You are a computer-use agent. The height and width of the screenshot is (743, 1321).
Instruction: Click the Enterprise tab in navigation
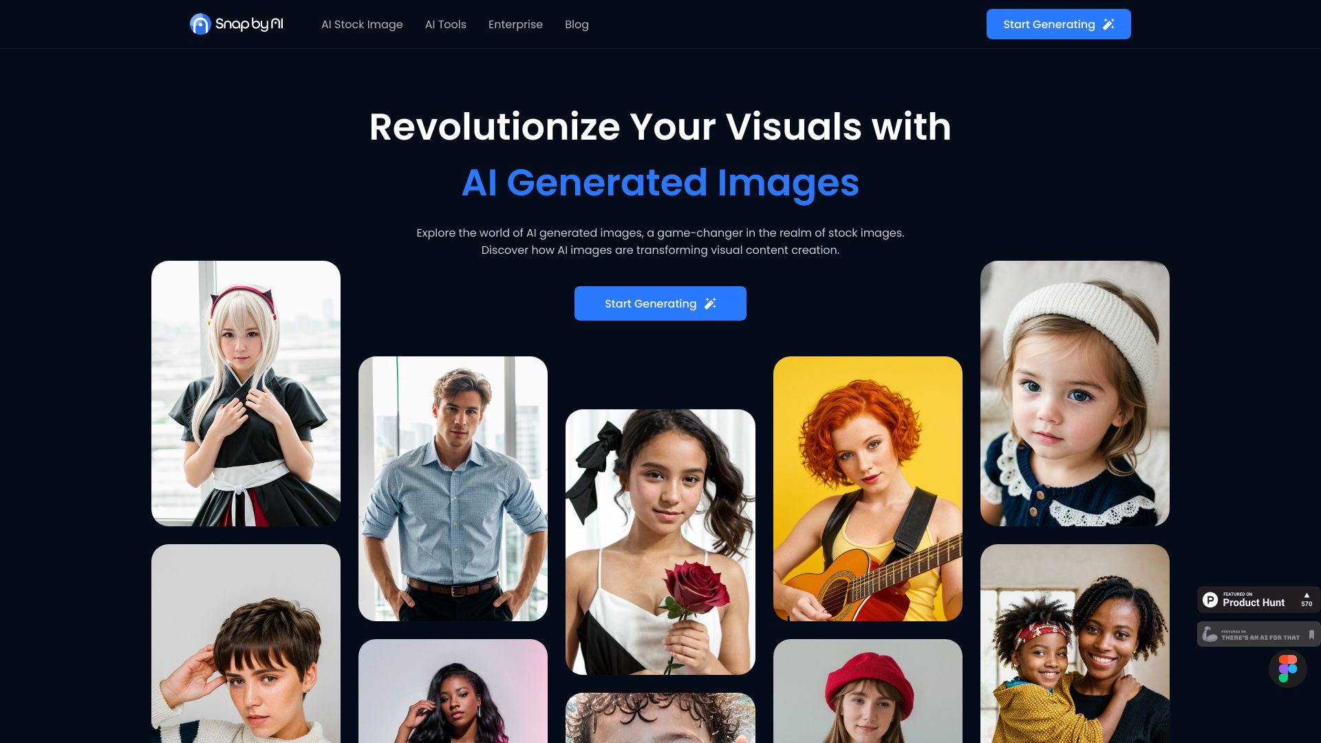(x=515, y=25)
